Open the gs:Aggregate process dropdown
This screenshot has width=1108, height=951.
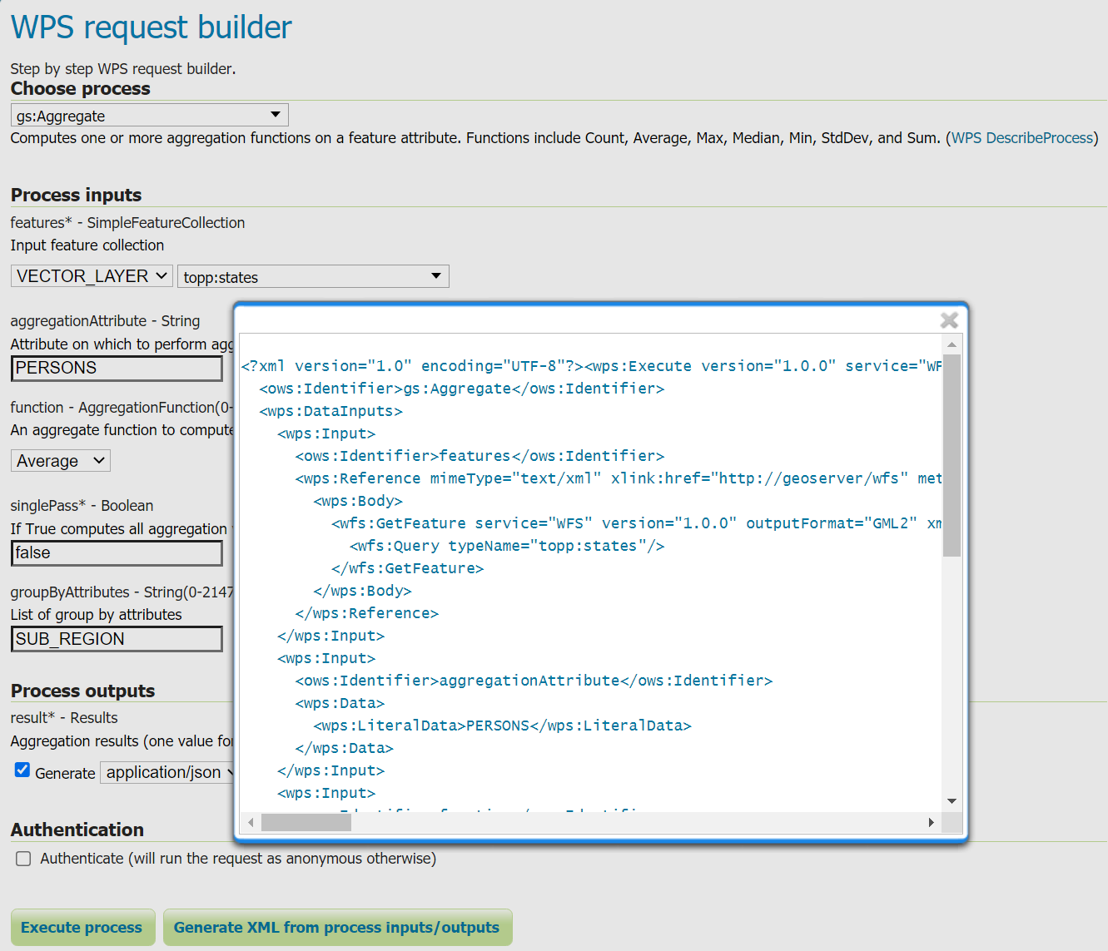click(150, 116)
